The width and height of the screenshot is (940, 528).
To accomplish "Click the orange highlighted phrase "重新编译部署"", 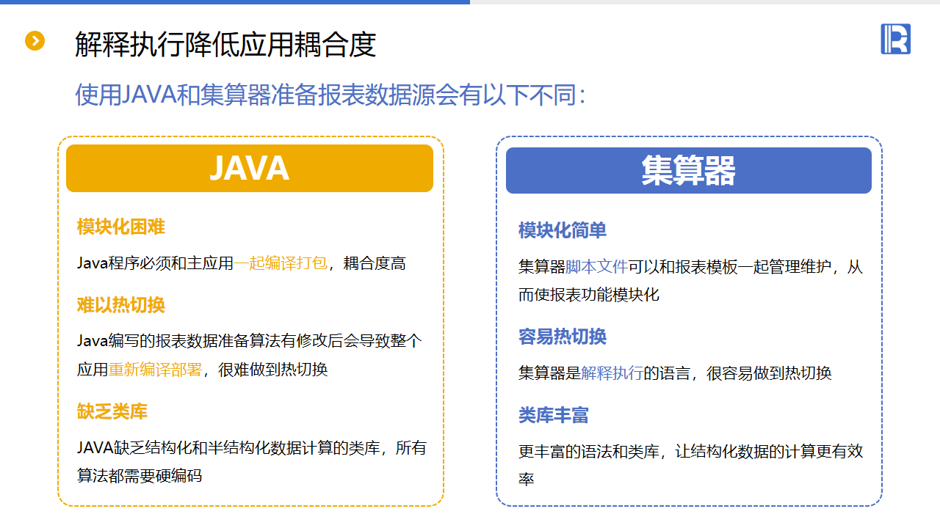I will [x=155, y=370].
